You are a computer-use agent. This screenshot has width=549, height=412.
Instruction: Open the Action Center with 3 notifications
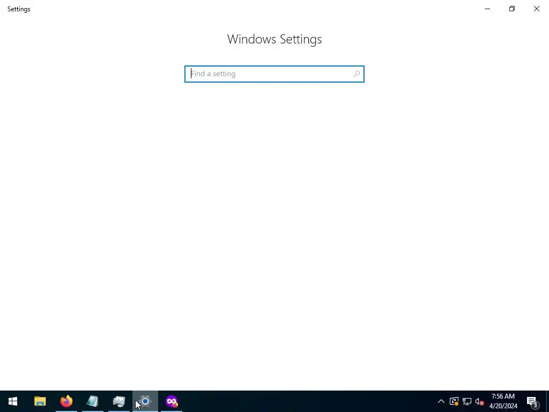tap(533, 401)
